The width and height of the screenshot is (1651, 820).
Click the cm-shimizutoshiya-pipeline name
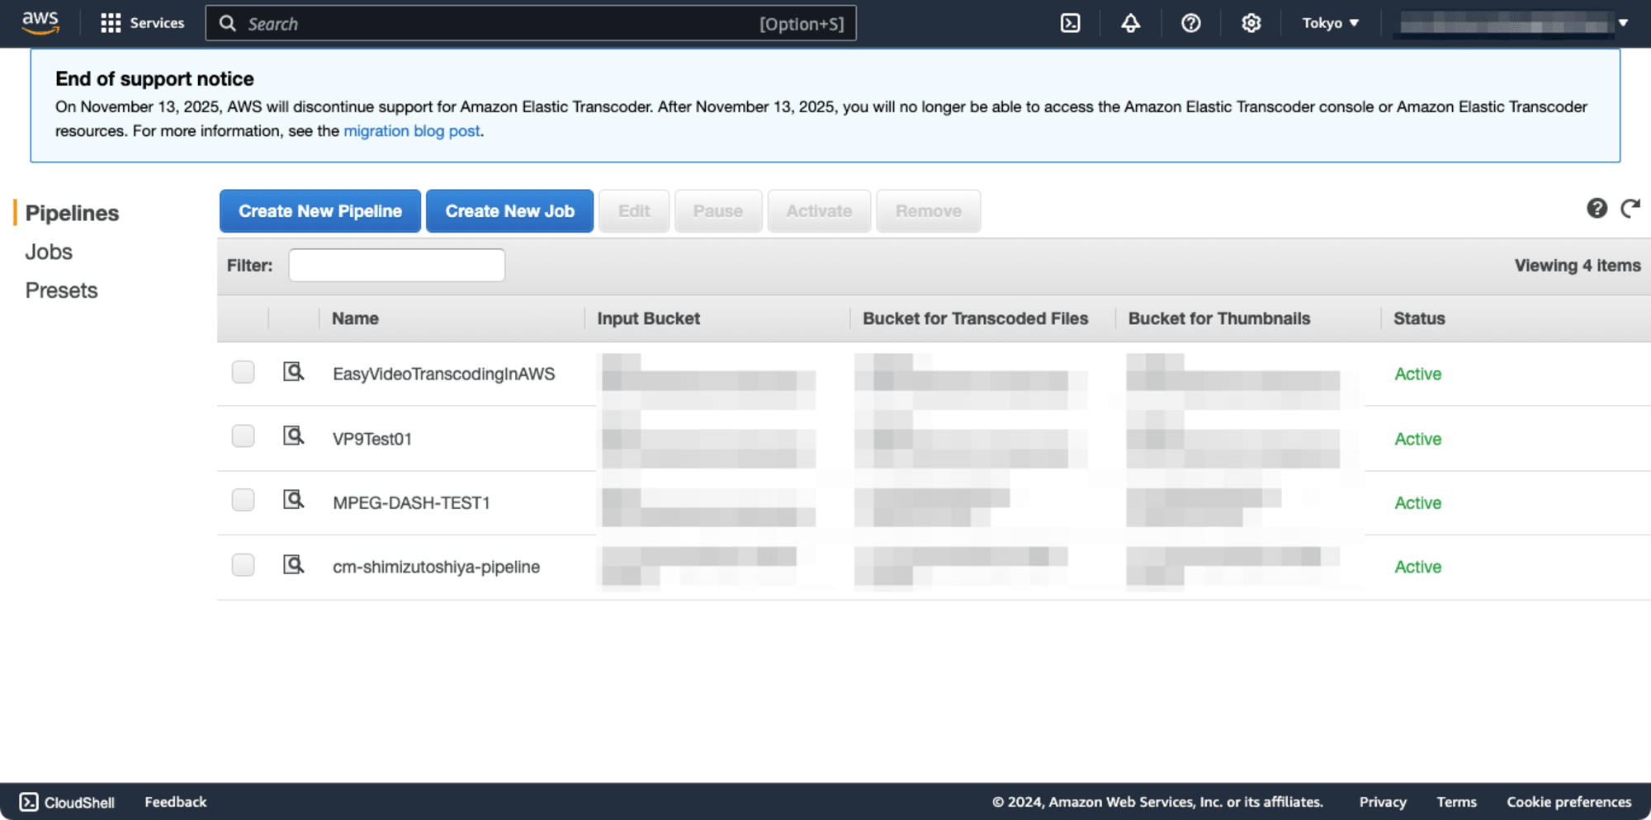(436, 567)
